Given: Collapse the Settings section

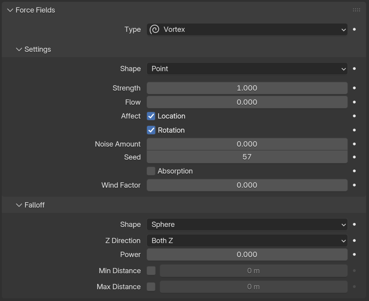Looking at the screenshot, I should coord(18,49).
